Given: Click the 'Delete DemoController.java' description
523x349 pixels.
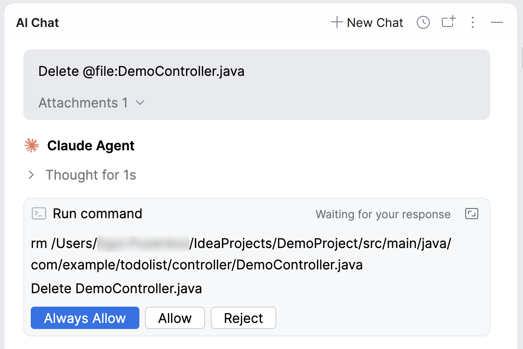Looking at the screenshot, I should (116, 289).
